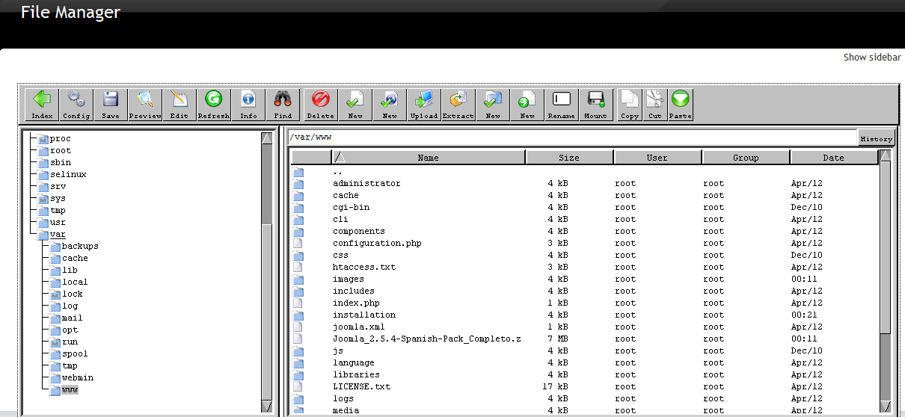Sort files by the Size column header
Viewport: 905px width, 417px height.
click(x=568, y=158)
